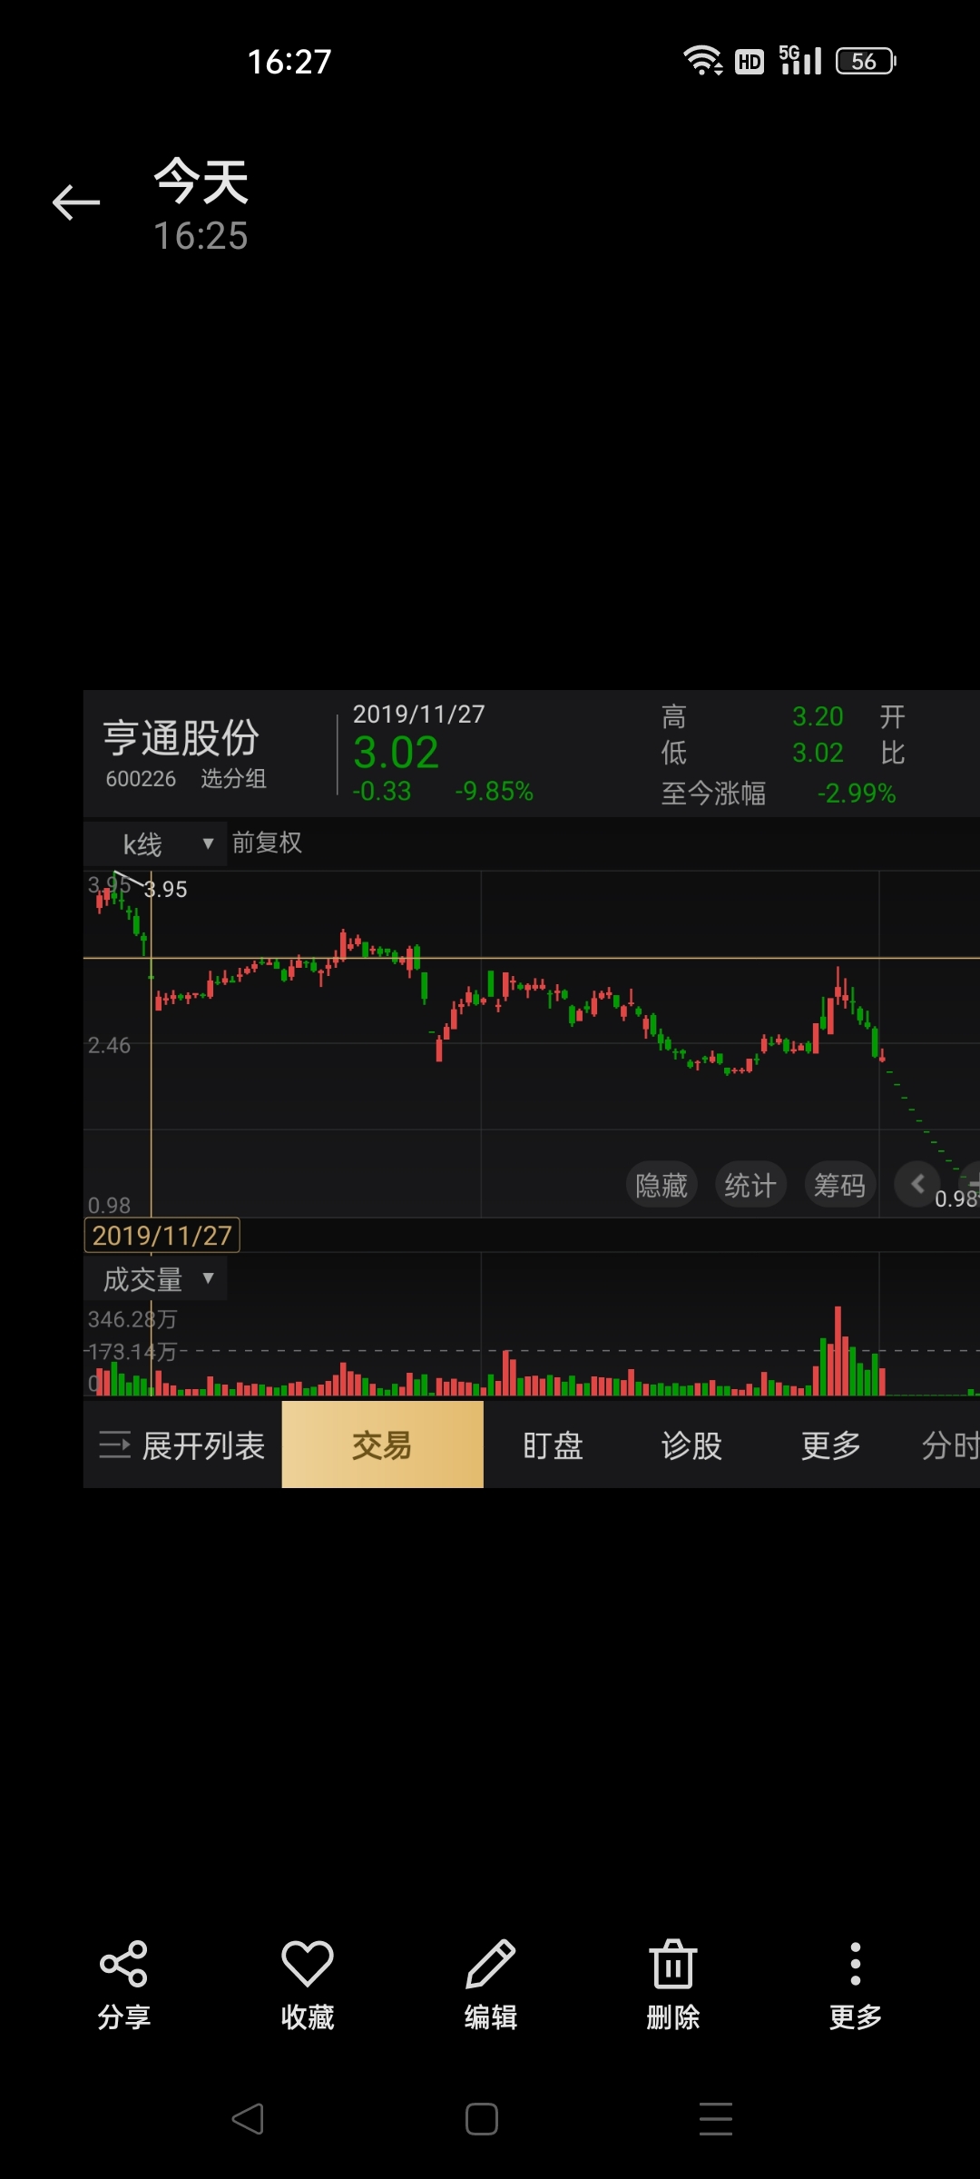Tap the 删除 delete label

click(x=673, y=2016)
